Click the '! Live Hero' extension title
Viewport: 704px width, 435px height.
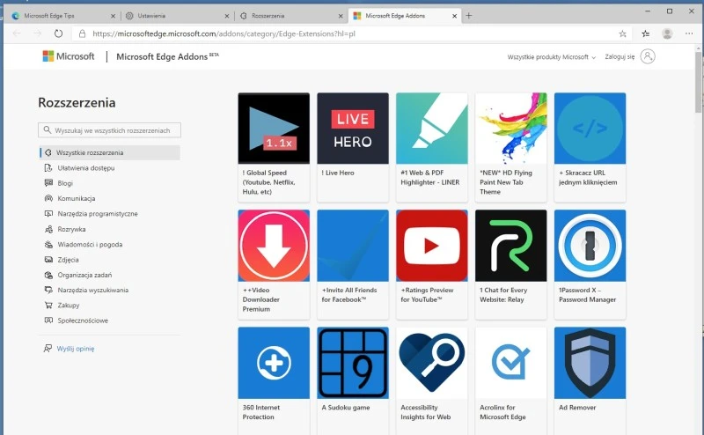tap(338, 173)
